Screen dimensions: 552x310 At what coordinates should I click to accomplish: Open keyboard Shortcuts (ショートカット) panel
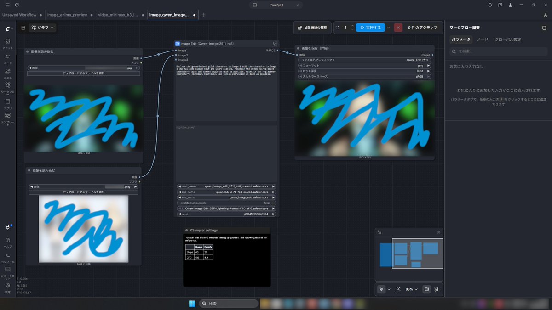tap(8, 273)
